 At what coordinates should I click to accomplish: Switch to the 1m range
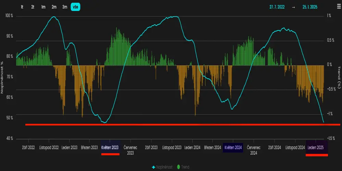(x=43, y=7)
